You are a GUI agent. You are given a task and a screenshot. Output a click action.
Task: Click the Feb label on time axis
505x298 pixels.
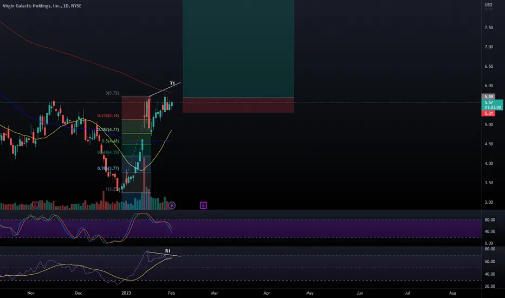[x=171, y=293]
